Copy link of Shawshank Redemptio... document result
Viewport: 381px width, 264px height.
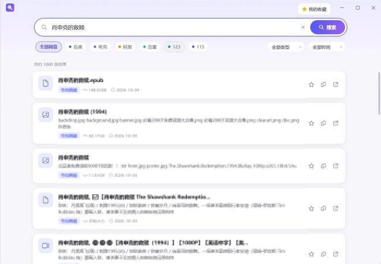[323, 209]
